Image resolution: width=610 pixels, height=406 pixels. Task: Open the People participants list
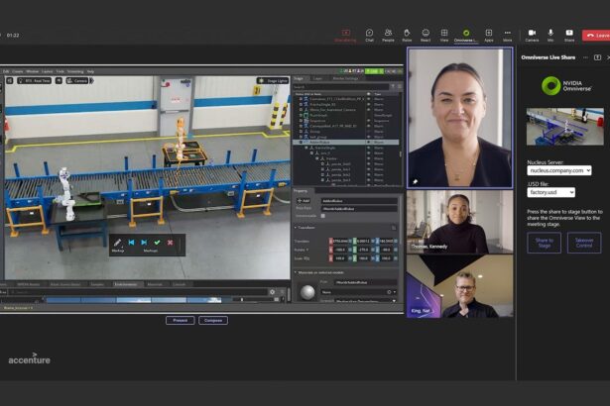tap(388, 34)
